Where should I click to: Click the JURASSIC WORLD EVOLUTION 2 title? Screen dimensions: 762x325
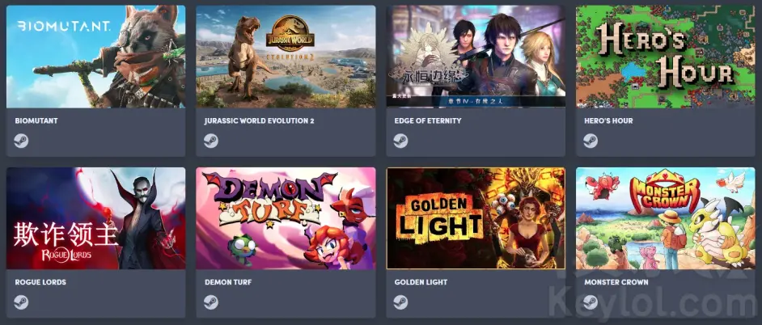tap(259, 120)
